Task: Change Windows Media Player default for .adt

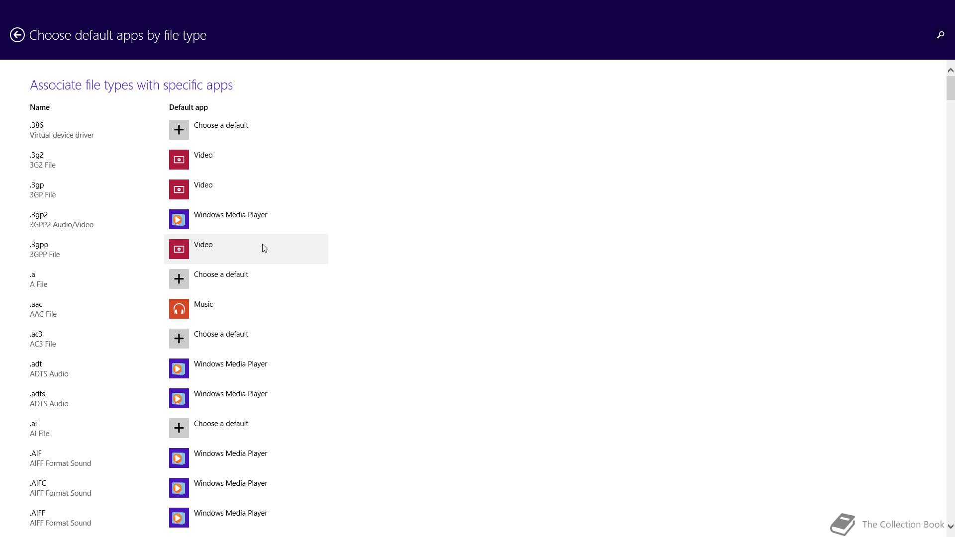Action: click(246, 368)
